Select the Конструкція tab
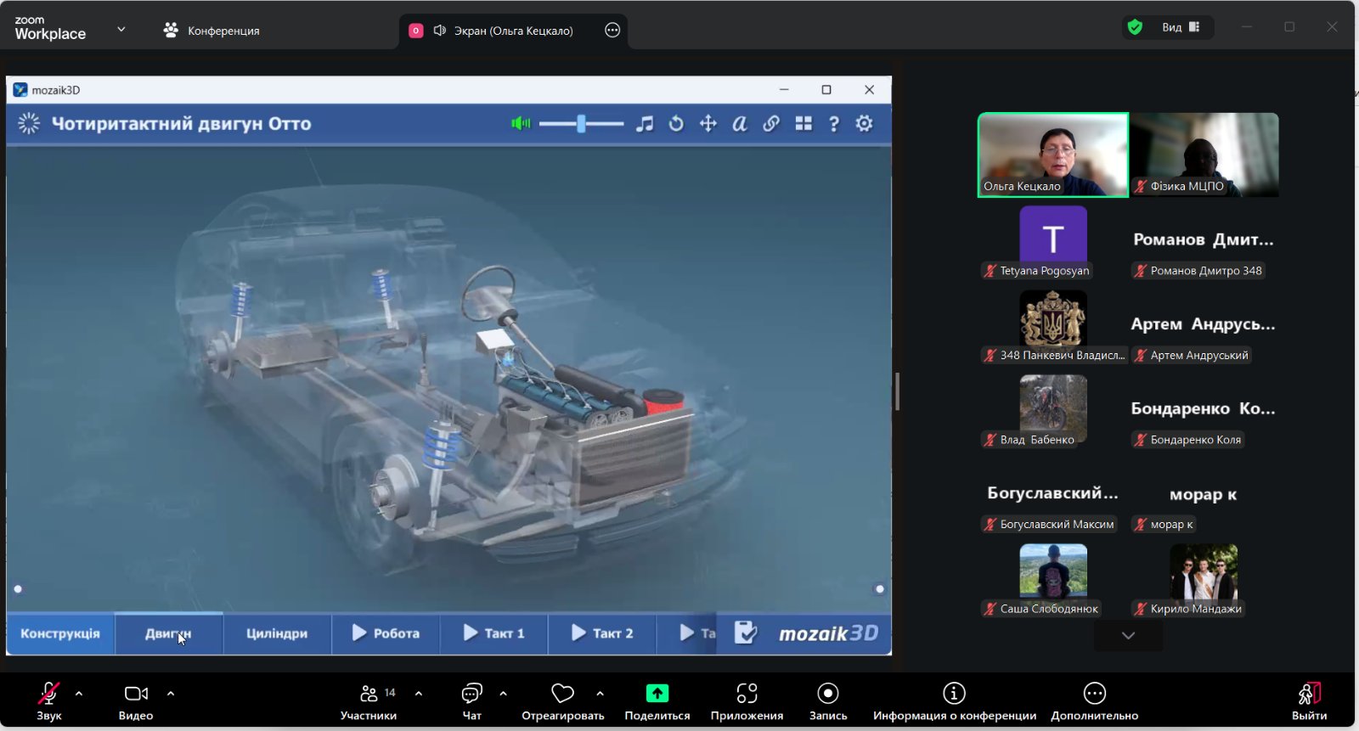 [x=60, y=633]
